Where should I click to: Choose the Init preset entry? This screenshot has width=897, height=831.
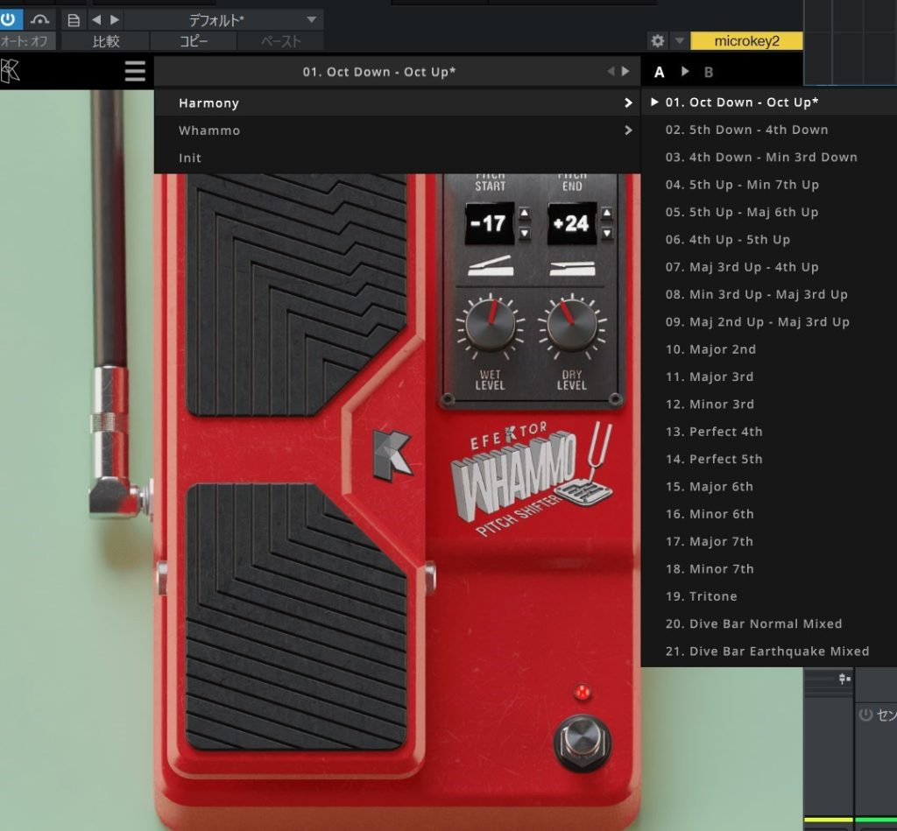point(190,158)
